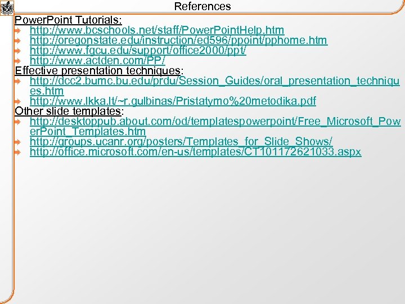Click the orange arrow bullet beside actden link
This screenshot has height=304, width=405.
(x=17, y=61)
